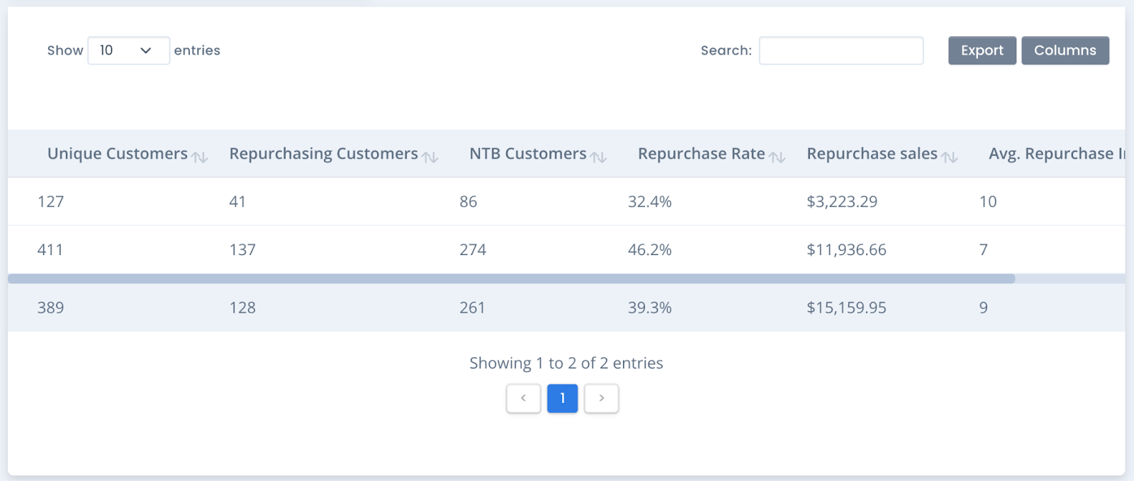Go to next page arrow
The width and height of the screenshot is (1134, 481).
[601, 398]
